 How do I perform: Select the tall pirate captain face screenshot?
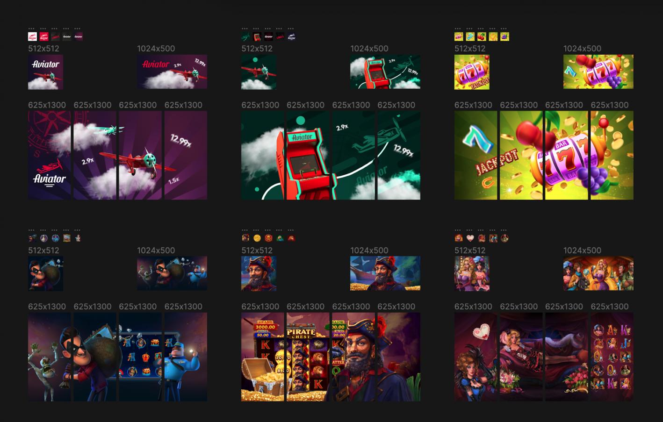(x=353, y=357)
